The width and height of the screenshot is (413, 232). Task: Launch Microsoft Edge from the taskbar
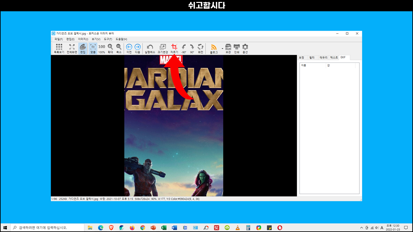[101, 227]
